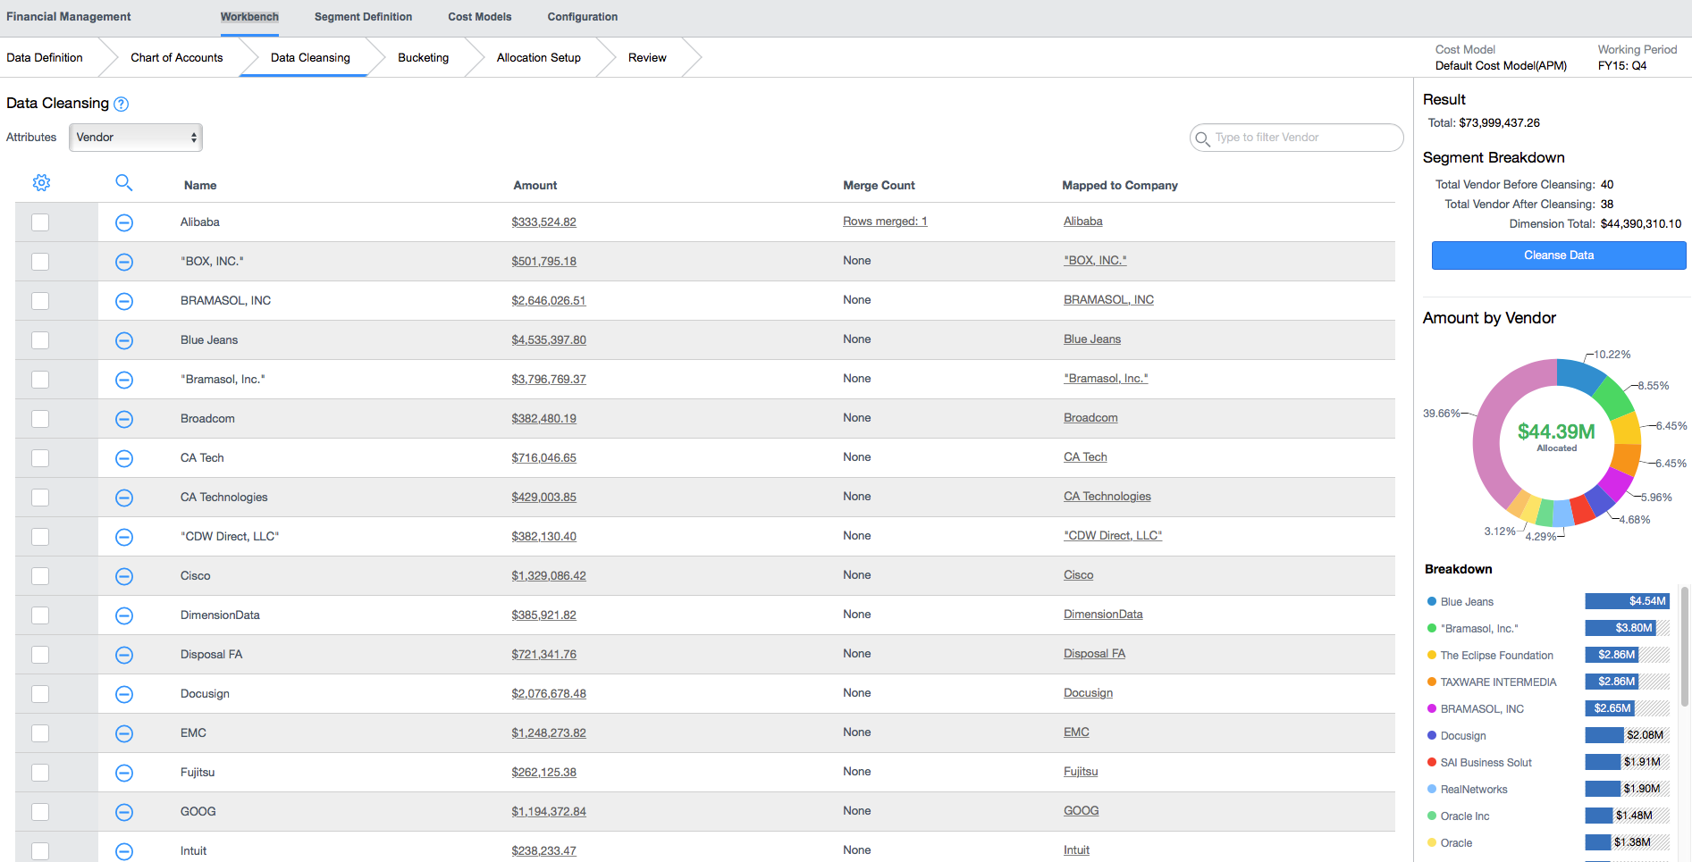Click the Name column header
Viewport: 1692px width, 862px height.
click(200, 186)
